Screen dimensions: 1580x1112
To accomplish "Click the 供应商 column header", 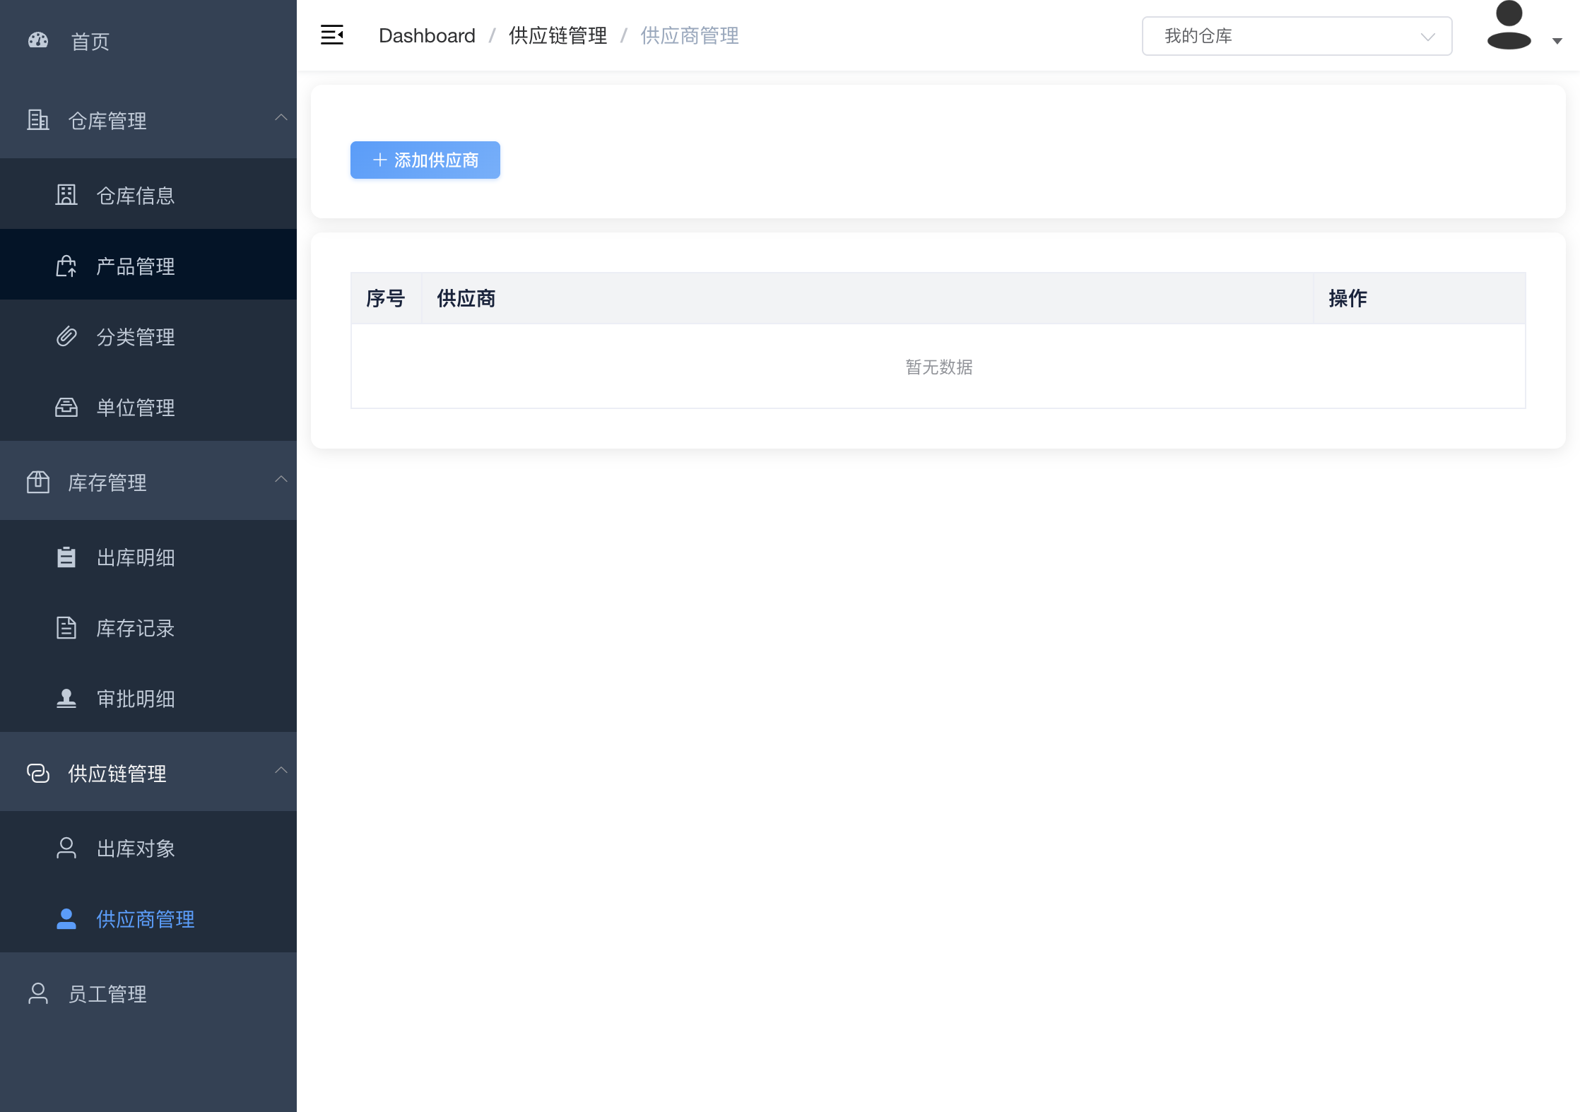I will click(466, 299).
